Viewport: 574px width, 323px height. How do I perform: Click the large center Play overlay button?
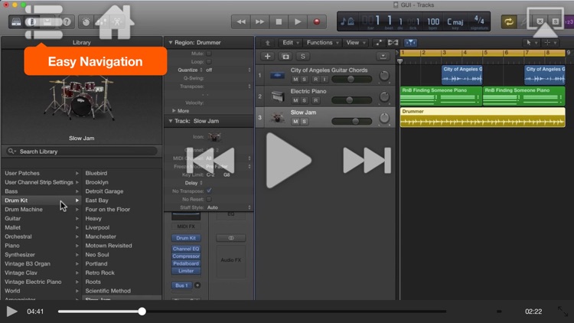[289, 161]
